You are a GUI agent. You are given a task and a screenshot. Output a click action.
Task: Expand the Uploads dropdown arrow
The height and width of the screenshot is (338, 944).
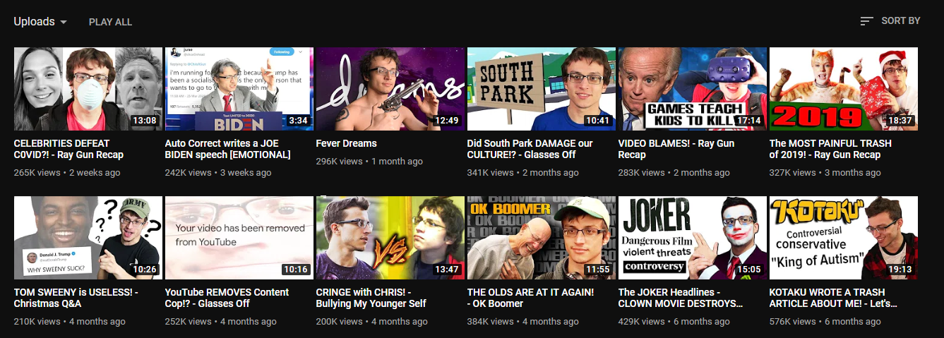click(64, 22)
